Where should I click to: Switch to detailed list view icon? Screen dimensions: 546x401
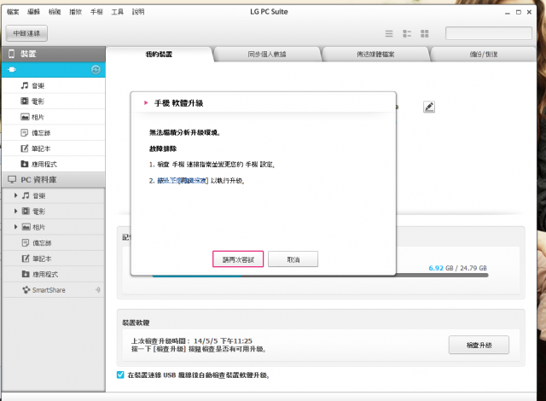click(407, 33)
